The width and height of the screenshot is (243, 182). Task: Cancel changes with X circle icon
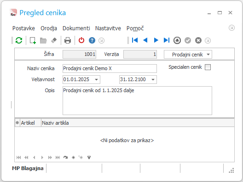coord(198,40)
